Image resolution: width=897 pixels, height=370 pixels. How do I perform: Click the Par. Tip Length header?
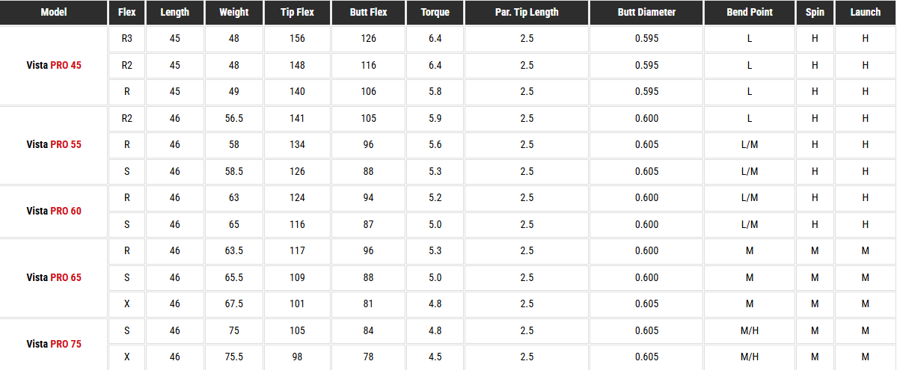[x=526, y=13]
